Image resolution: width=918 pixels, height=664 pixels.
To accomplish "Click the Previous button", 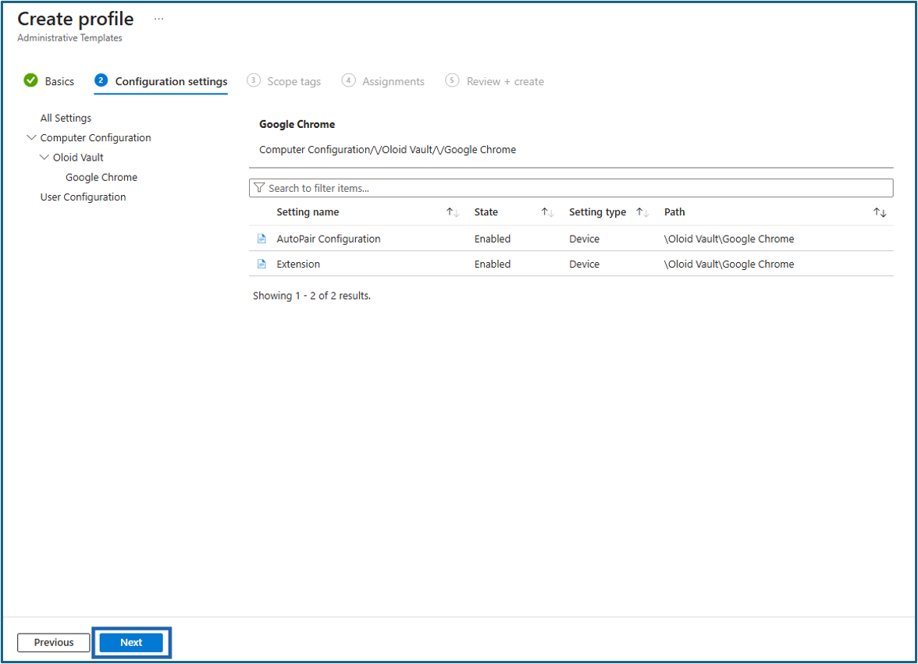I will click(x=54, y=642).
